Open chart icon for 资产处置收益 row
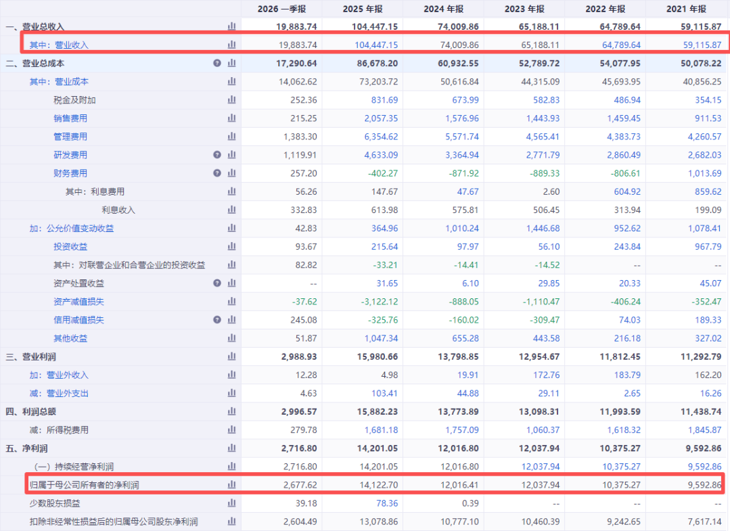This screenshot has width=730, height=531. (x=232, y=283)
